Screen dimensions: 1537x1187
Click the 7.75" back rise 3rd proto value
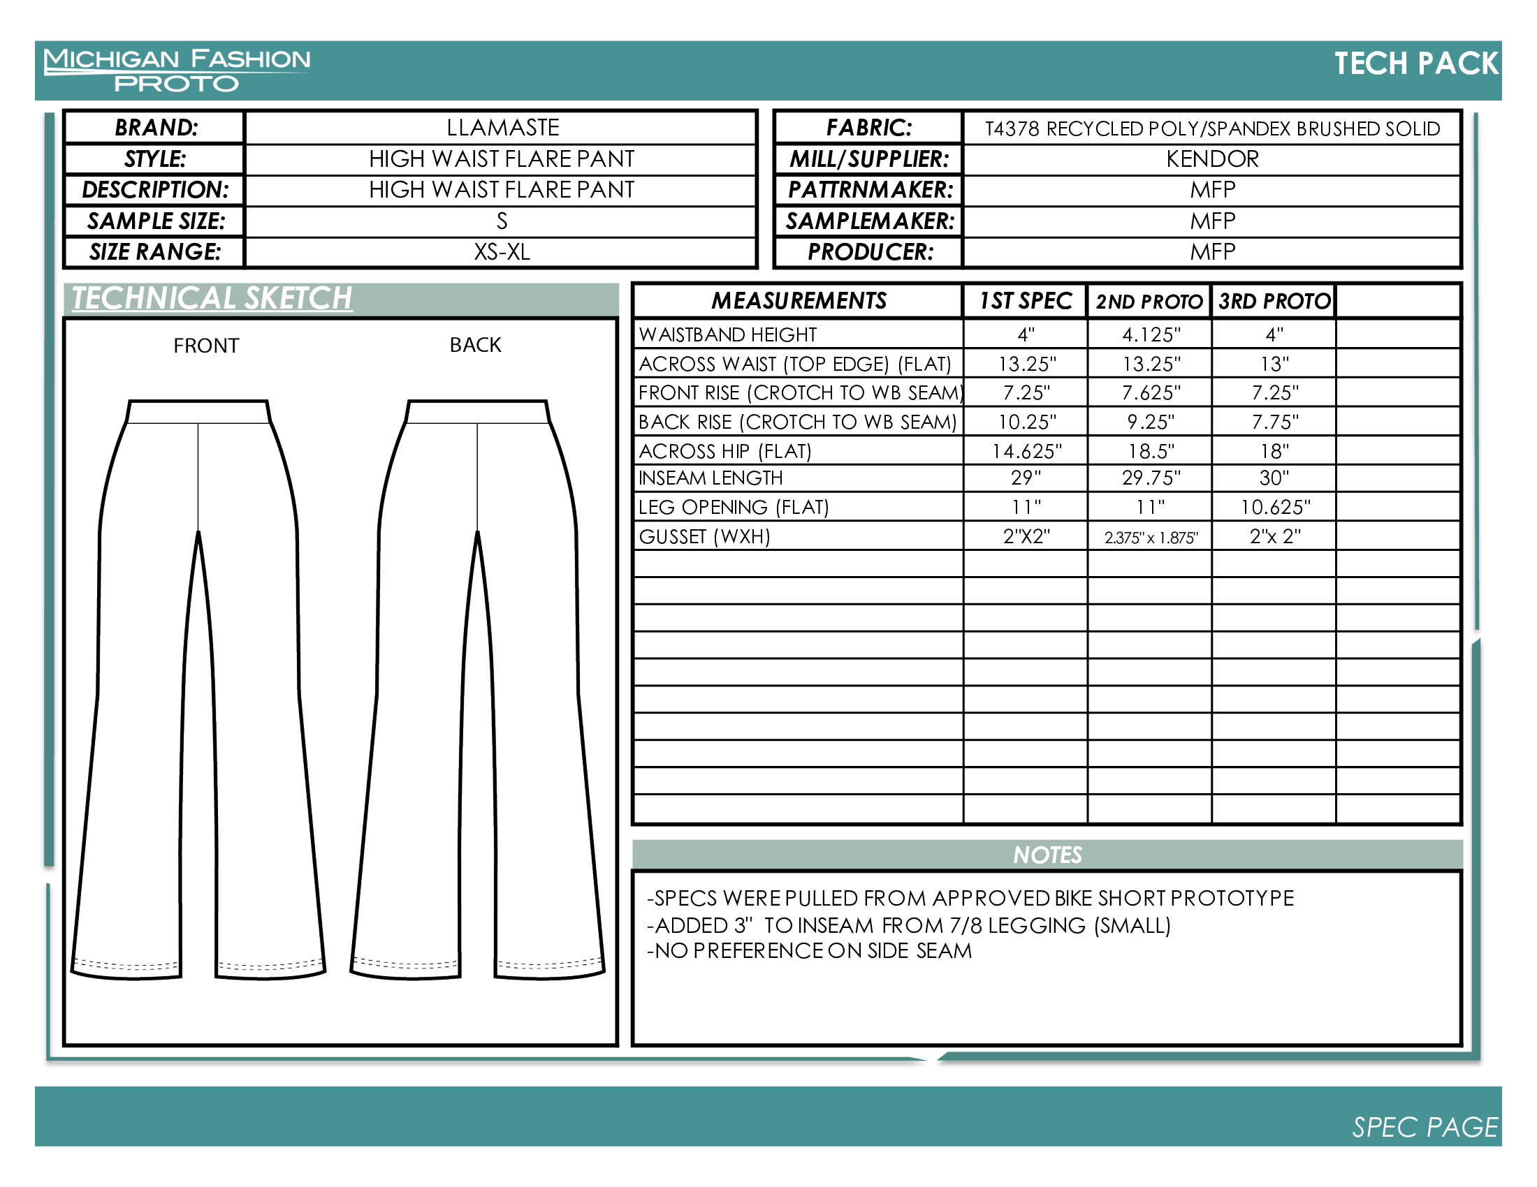[1274, 422]
